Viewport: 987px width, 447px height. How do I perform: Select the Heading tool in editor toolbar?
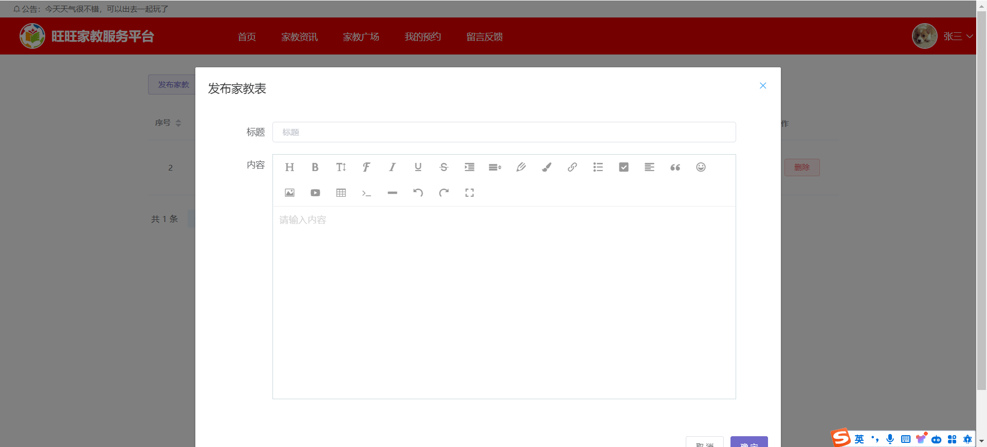289,167
